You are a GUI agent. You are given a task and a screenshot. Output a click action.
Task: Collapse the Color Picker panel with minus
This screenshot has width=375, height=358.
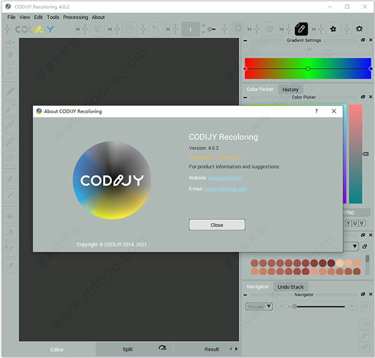point(245,97)
